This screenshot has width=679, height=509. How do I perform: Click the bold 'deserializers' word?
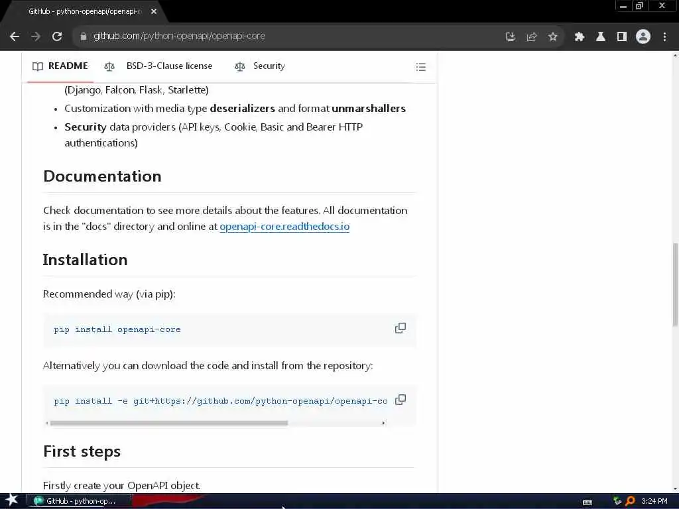tap(243, 109)
